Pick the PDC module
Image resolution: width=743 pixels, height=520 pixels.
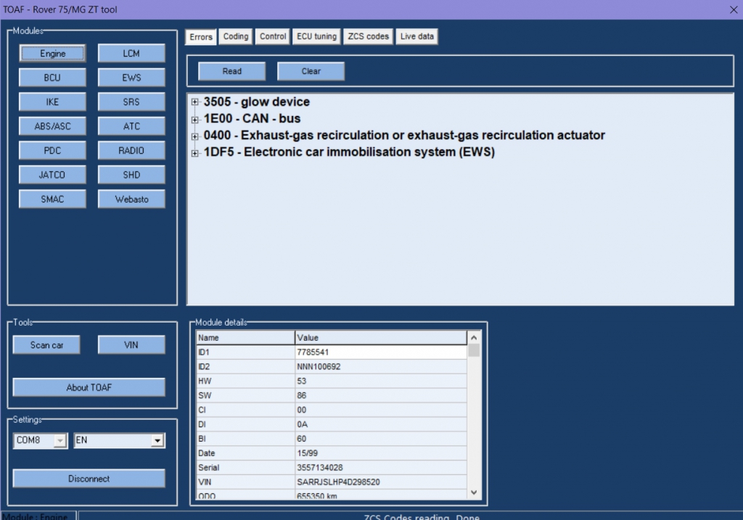click(52, 151)
